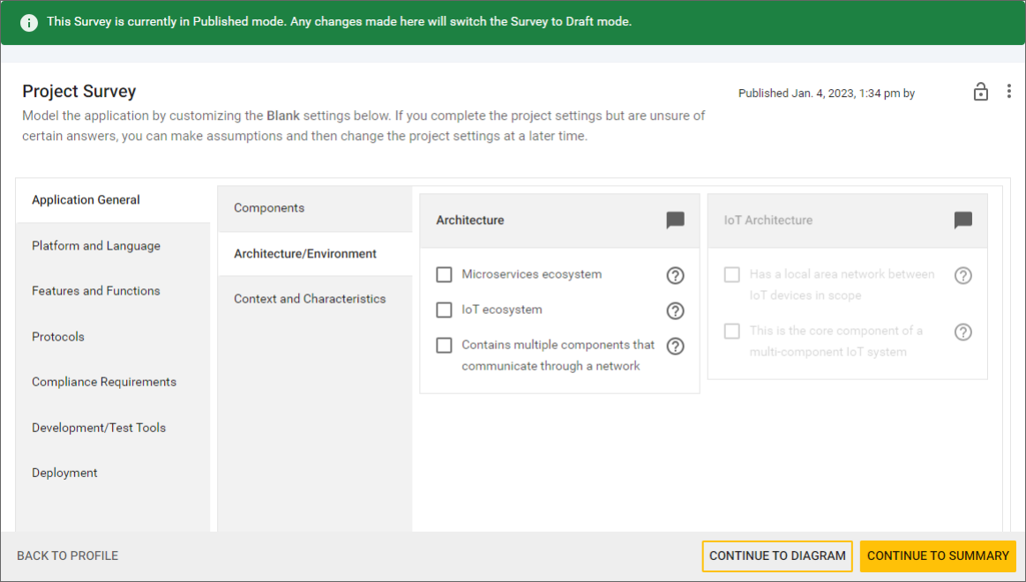Check the Microservices ecosystem checkbox
1026x582 pixels.
pos(444,274)
